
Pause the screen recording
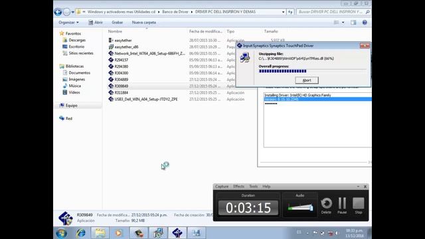pyautogui.click(x=342, y=206)
